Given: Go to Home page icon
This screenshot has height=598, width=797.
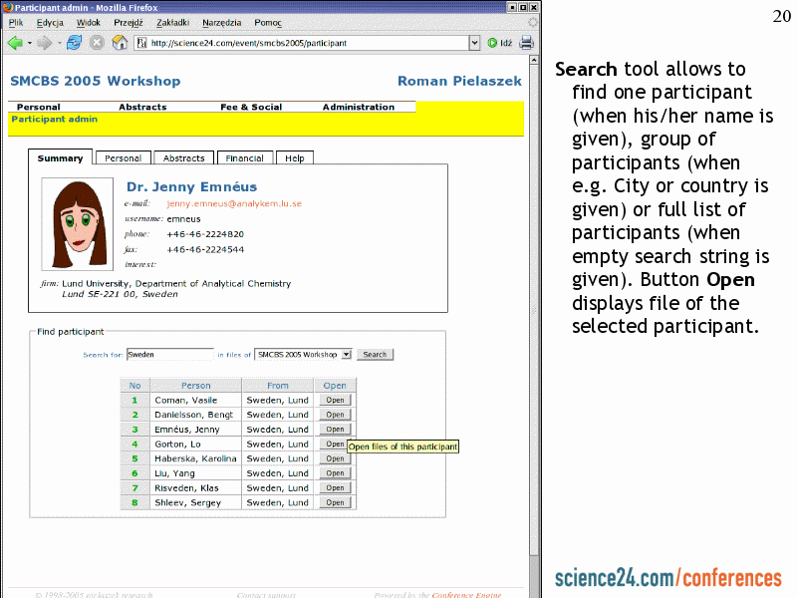Looking at the screenshot, I should click(x=120, y=43).
